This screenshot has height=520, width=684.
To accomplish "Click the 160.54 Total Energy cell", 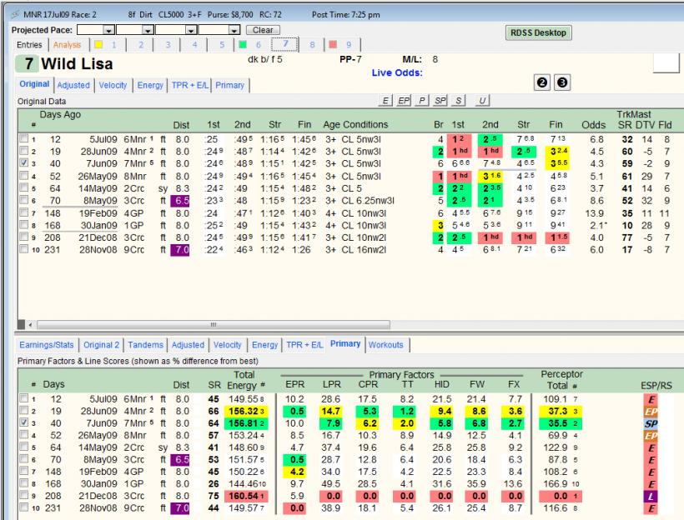I will [246, 497].
